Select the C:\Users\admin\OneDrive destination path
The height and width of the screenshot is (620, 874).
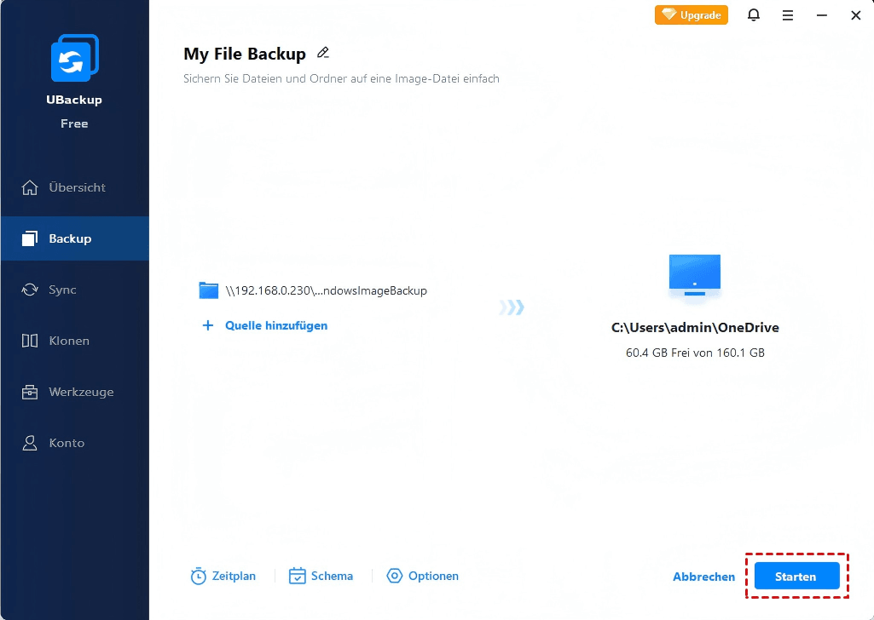coord(695,328)
